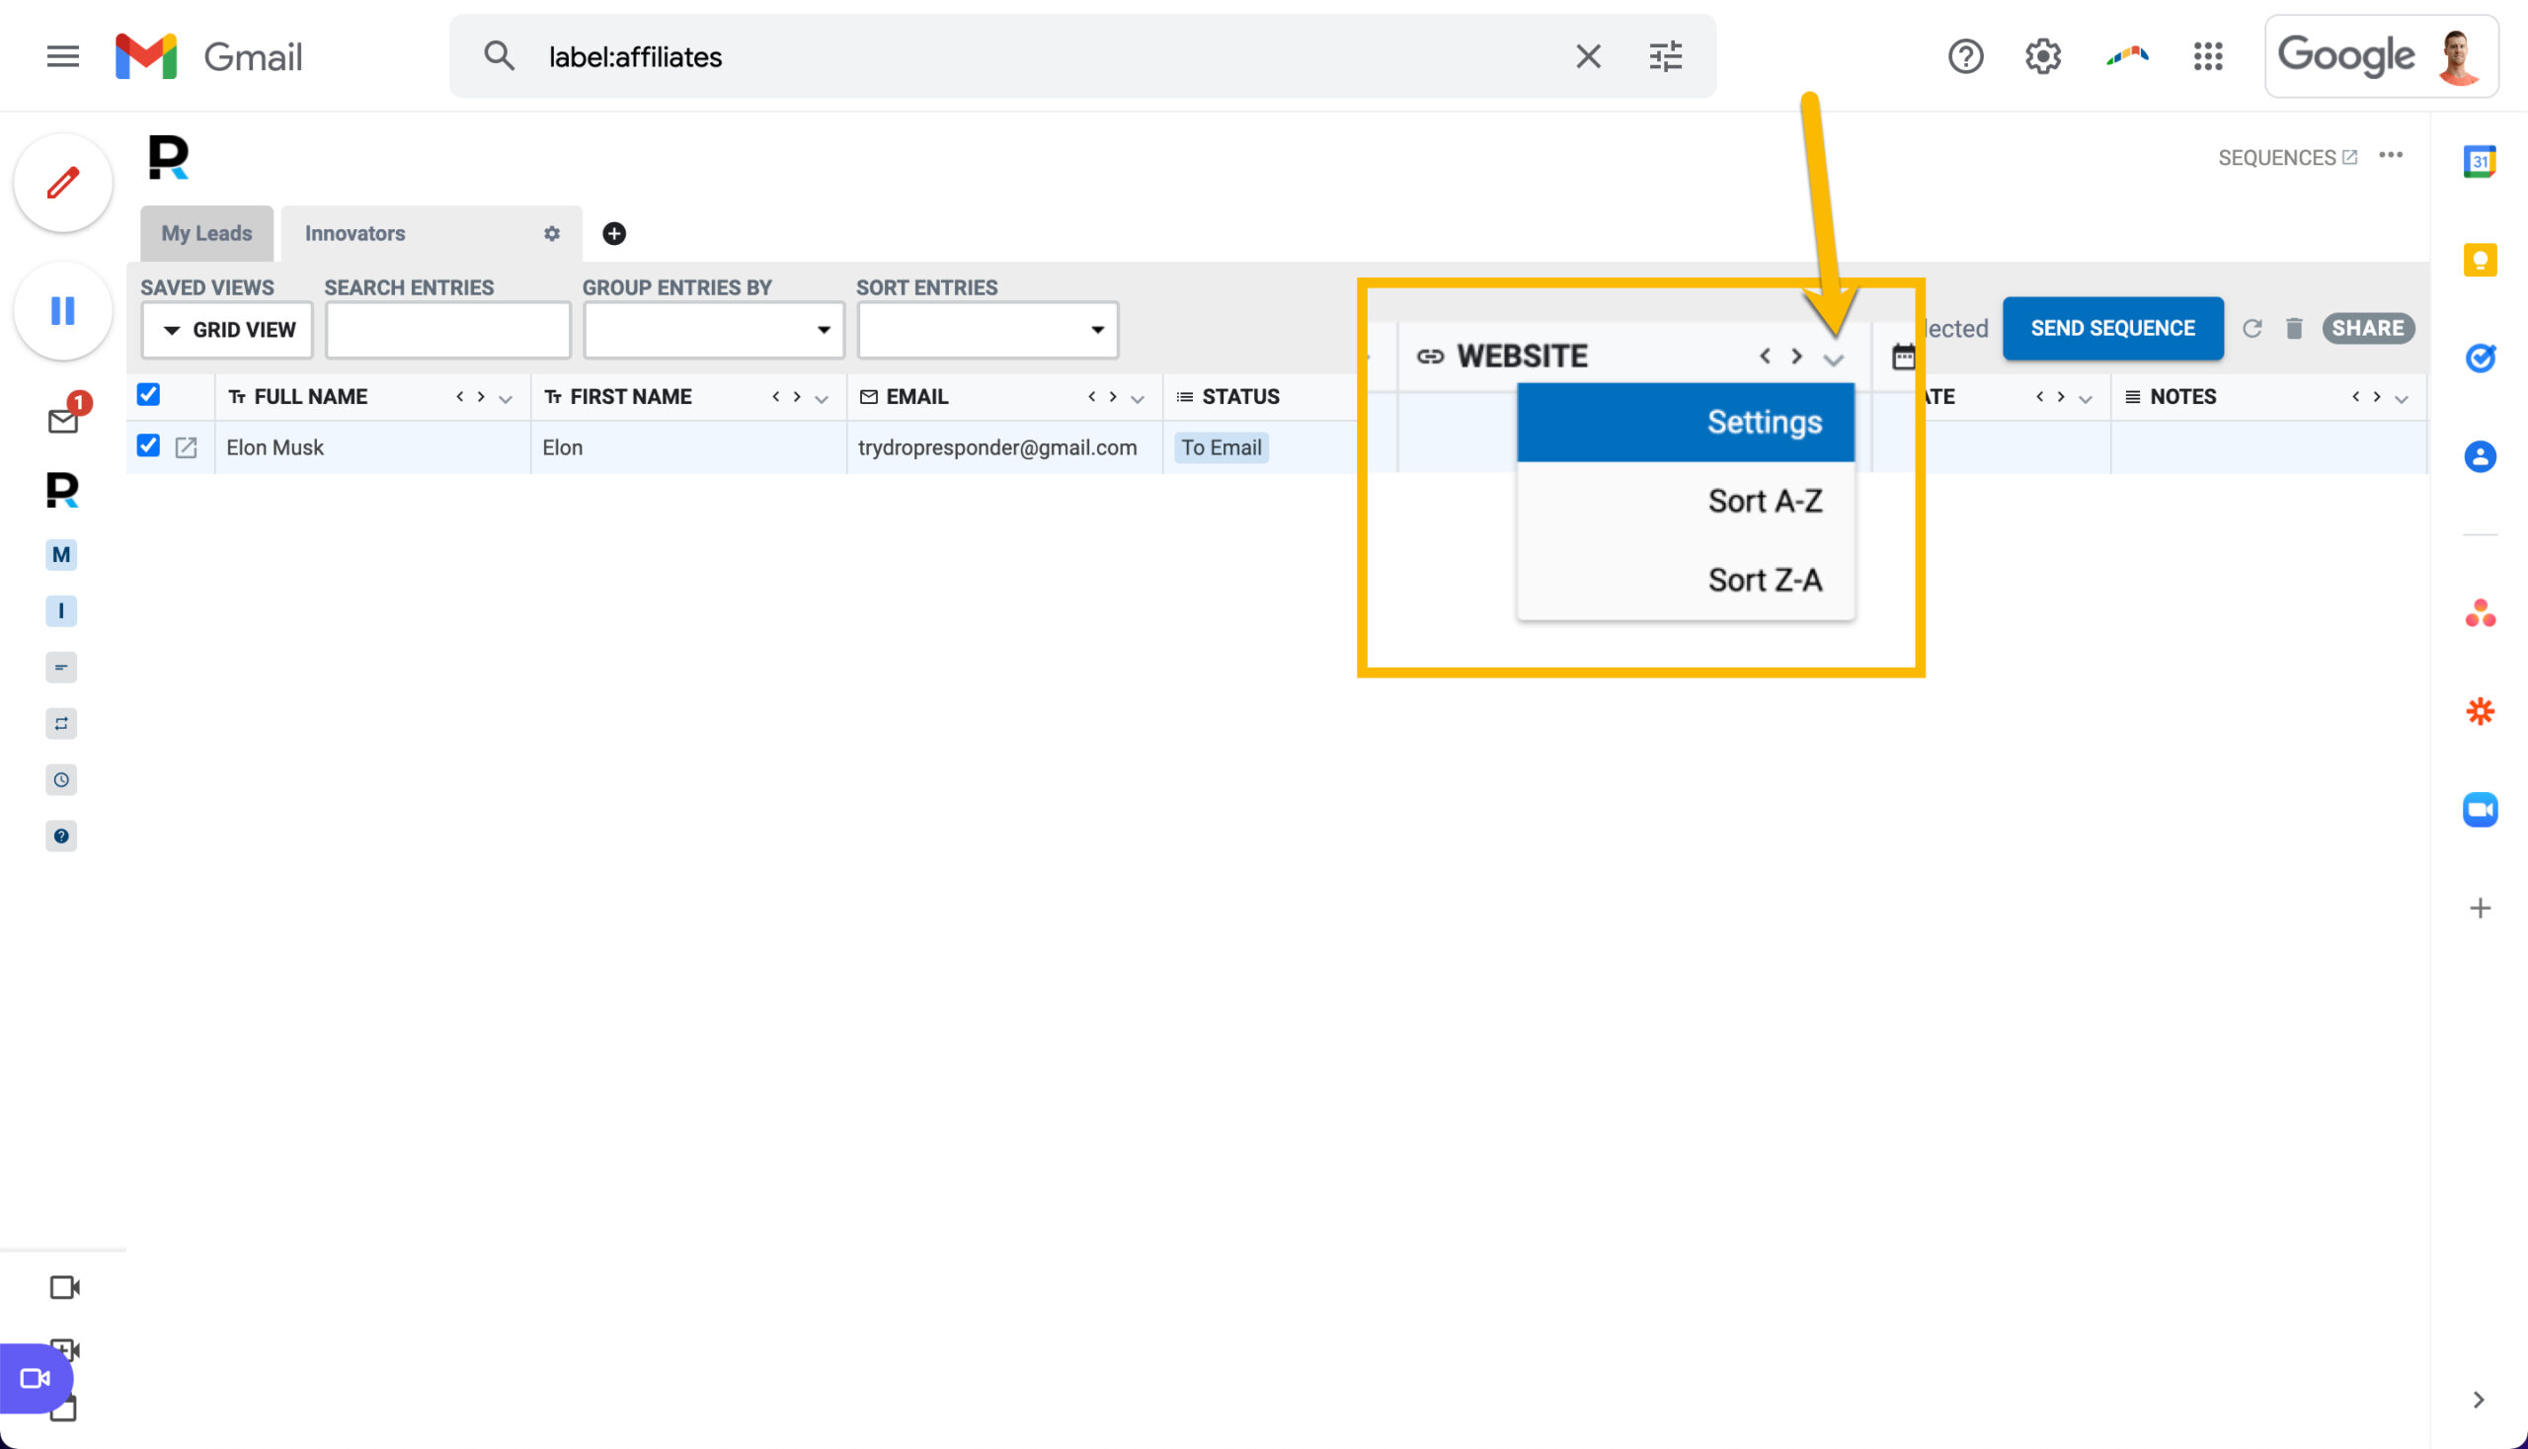
Task: Open the repeat sequences icon in sidebar
Action: (61, 723)
